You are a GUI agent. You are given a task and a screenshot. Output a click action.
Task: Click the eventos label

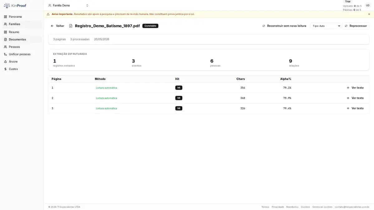(x=137, y=66)
